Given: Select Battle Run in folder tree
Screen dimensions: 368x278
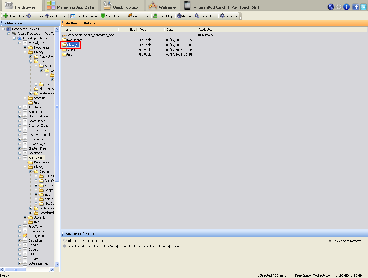Looking at the screenshot, I should point(36,112).
